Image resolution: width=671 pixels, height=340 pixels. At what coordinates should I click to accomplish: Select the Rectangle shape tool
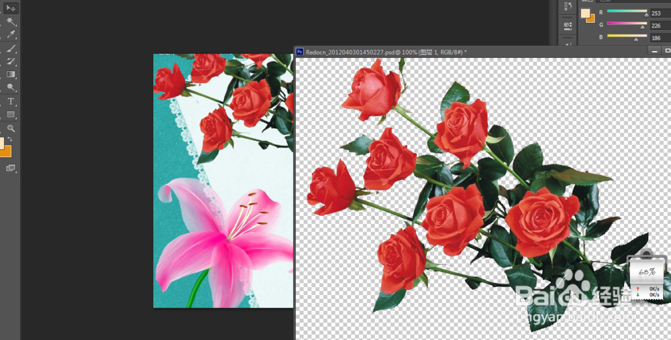[x=10, y=115]
